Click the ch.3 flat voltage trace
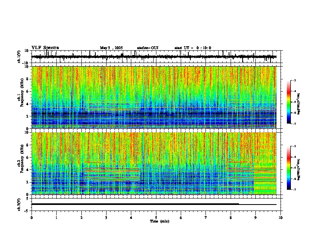This screenshot has width=316, height=244. click(x=154, y=204)
